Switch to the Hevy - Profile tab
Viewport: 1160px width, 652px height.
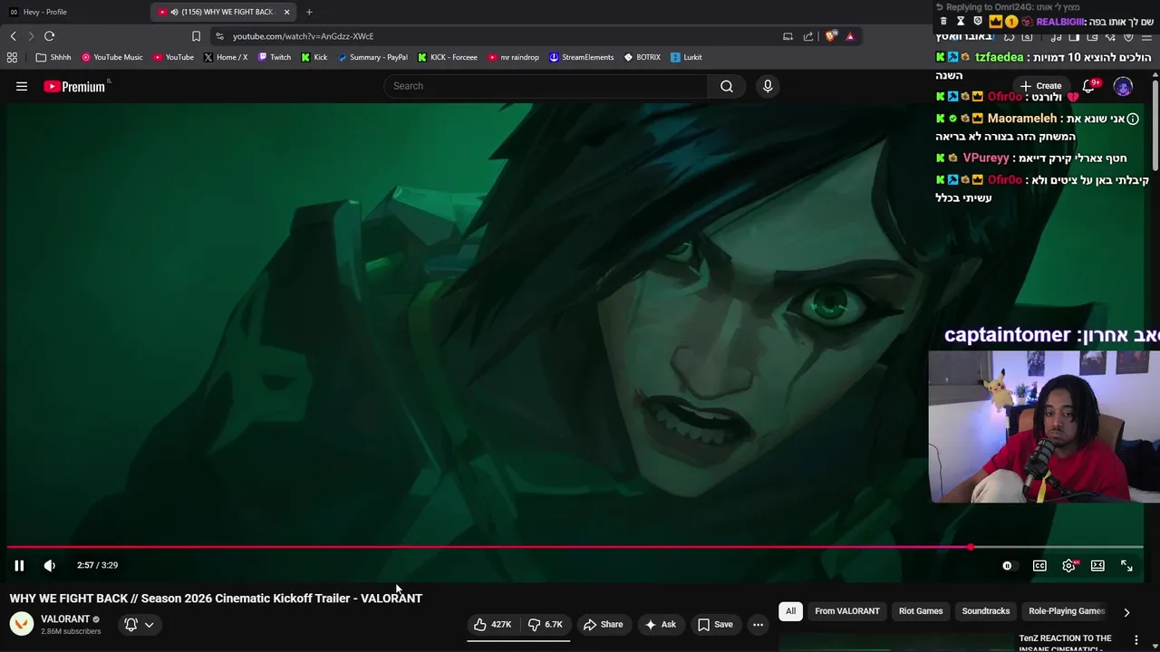click(72, 12)
